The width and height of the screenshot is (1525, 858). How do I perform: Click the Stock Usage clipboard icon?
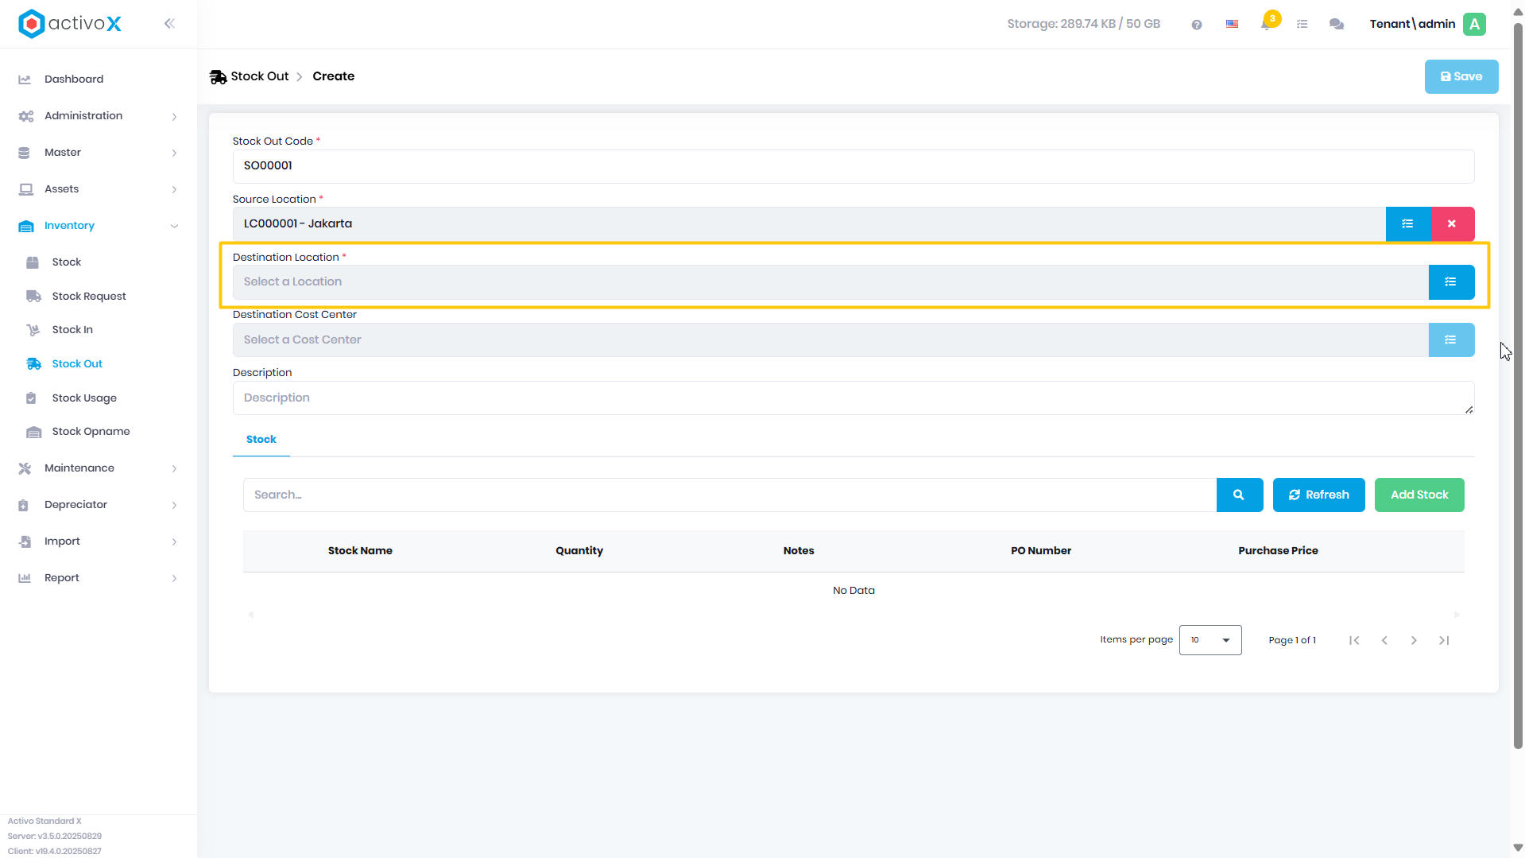32,398
